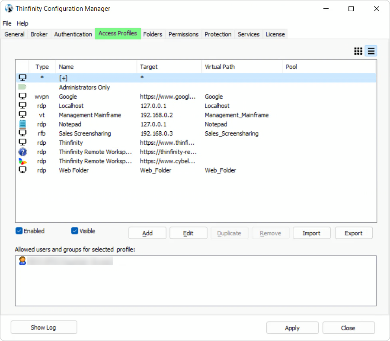Click the https://thinfinity-re… target cell
Screen dimensions: 390x341
coord(168,152)
